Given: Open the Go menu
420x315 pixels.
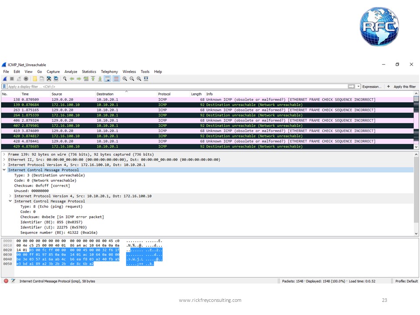Looking at the screenshot, I should point(40,72).
